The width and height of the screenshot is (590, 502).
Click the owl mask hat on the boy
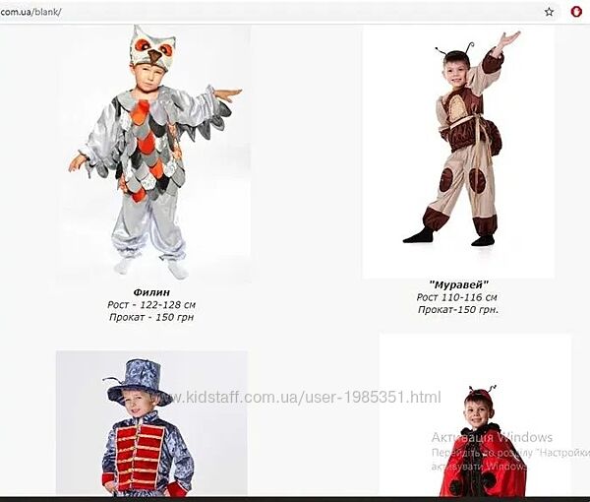coord(153,48)
